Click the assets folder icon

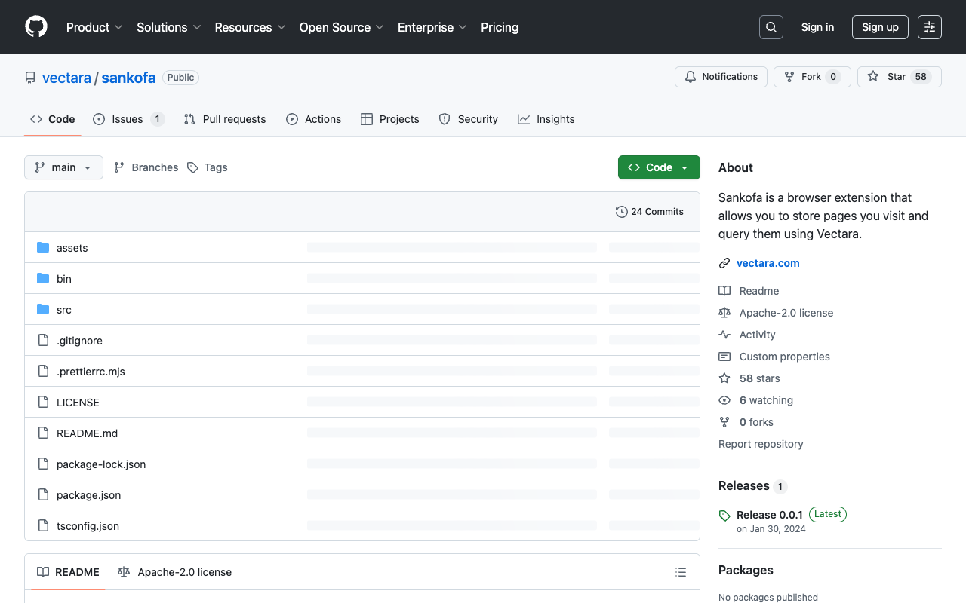click(x=43, y=248)
